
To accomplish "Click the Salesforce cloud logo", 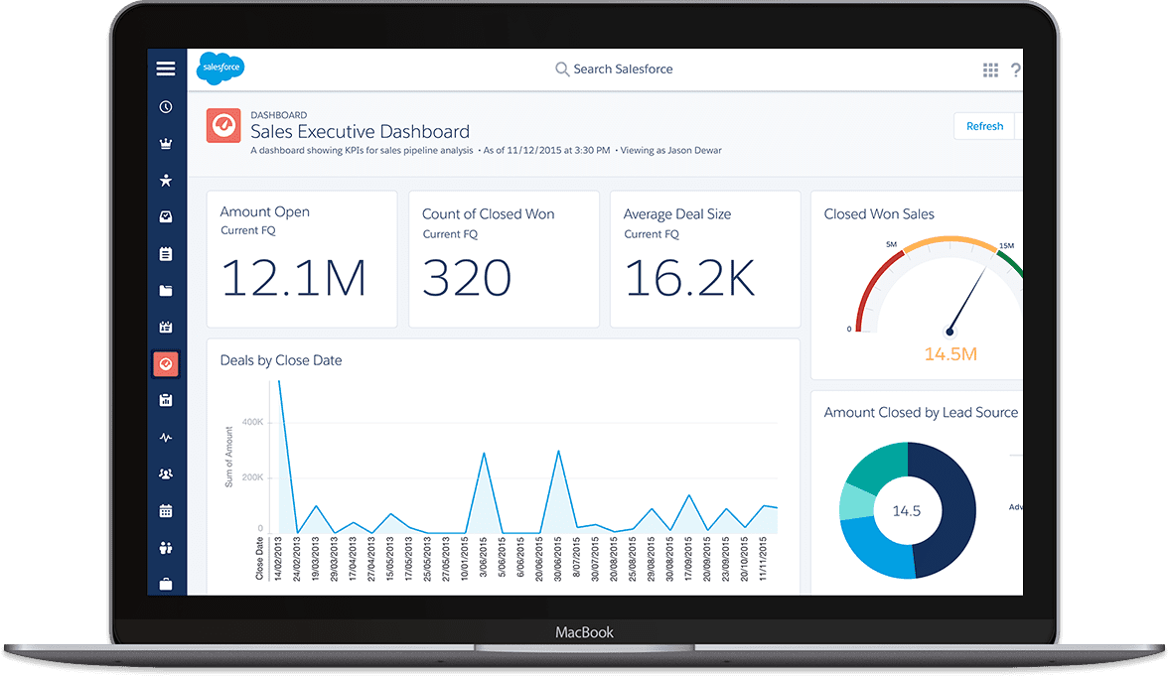I will point(219,68).
